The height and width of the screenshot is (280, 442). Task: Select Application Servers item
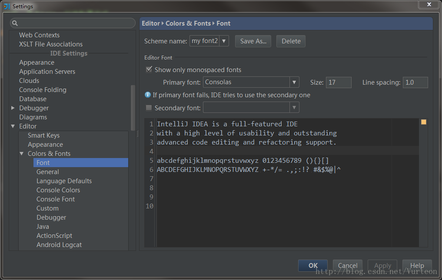click(47, 72)
